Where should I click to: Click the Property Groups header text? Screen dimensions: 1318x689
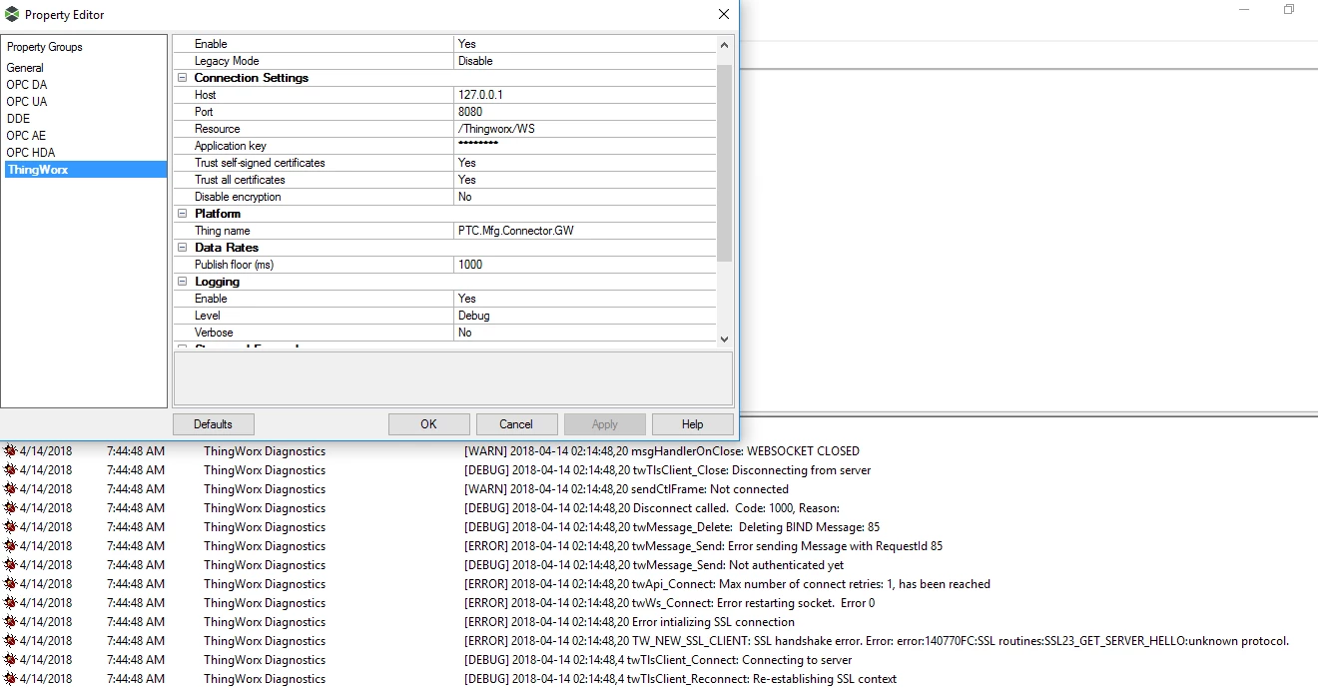pyautogui.click(x=45, y=47)
